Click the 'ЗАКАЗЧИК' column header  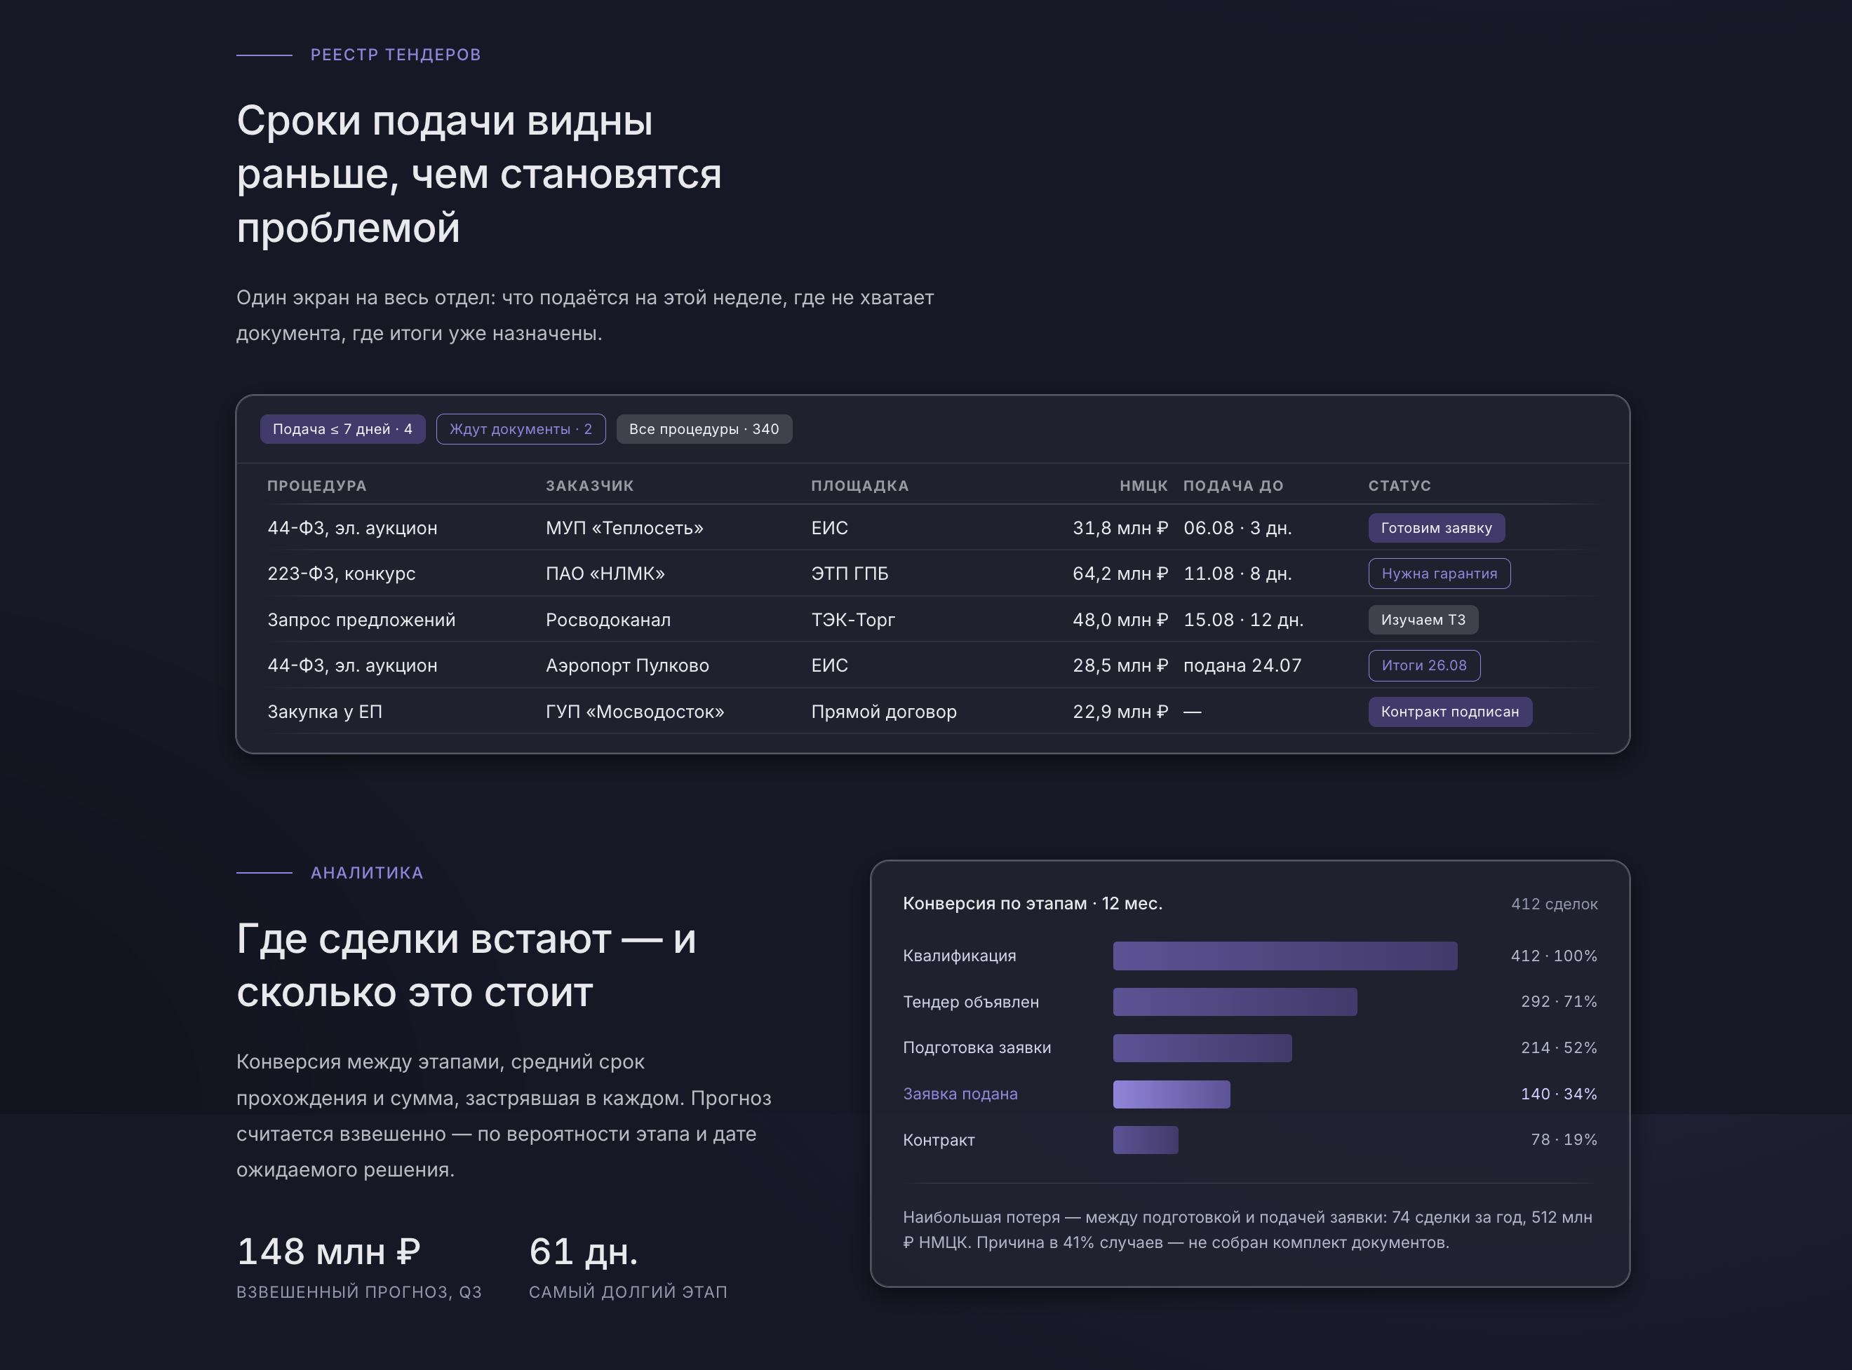pyautogui.click(x=590, y=486)
